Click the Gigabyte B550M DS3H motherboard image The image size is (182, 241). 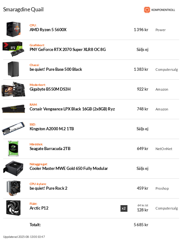tap(14, 89)
